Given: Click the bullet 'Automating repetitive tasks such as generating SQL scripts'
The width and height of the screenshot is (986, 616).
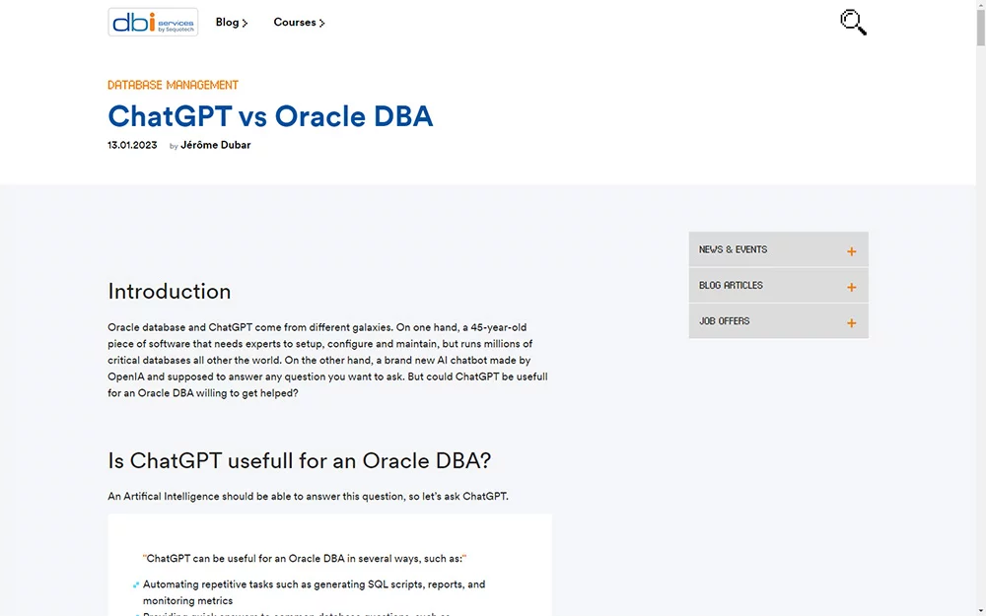Looking at the screenshot, I should click(314, 592).
